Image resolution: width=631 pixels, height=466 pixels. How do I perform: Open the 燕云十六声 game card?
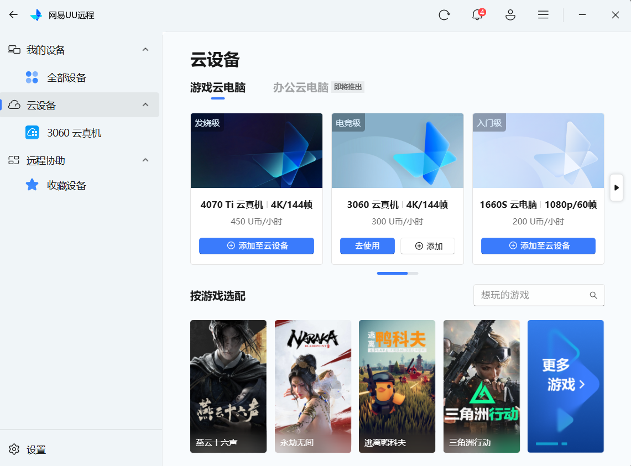(228, 386)
